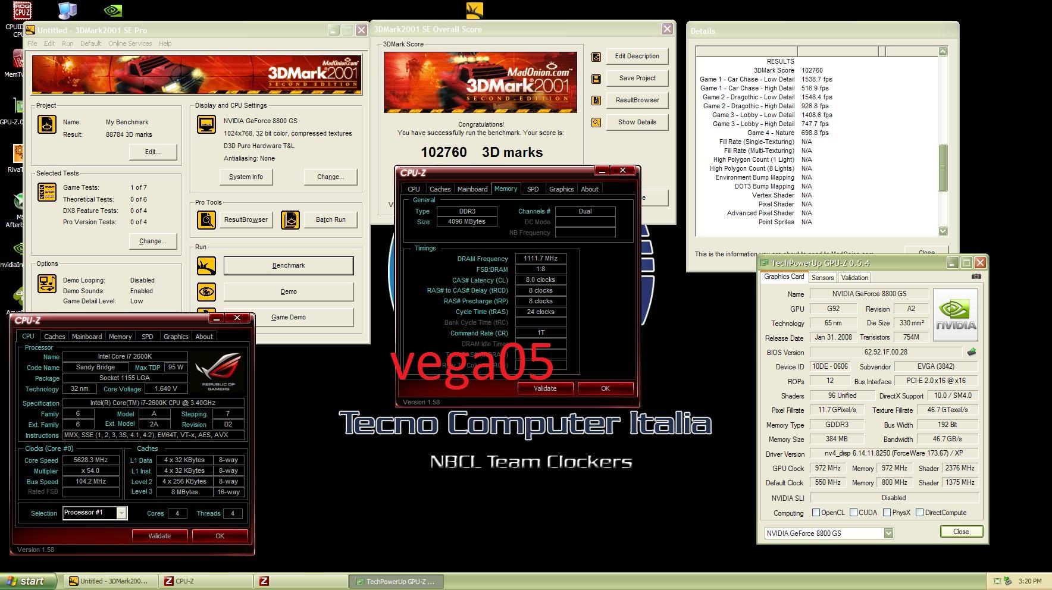Click the Save Project disk icon
This screenshot has width=1052, height=590.
click(x=596, y=79)
